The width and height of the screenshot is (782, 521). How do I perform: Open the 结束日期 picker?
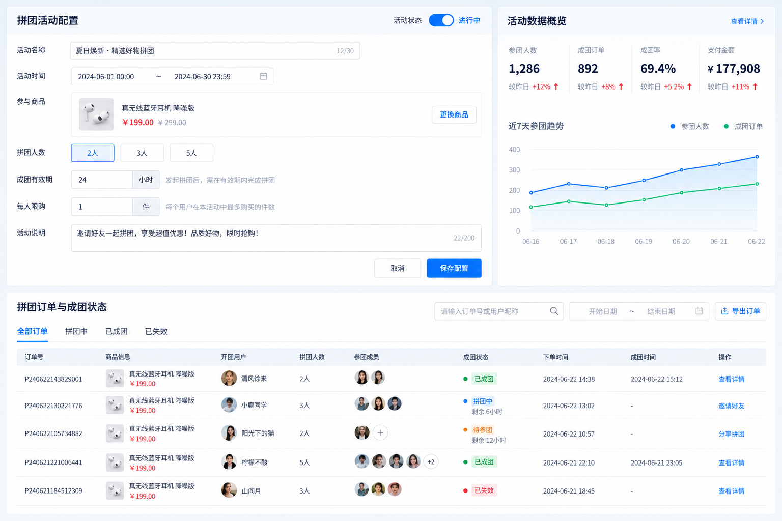[661, 311]
